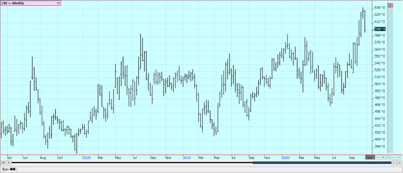Jump to the start with double-left arrow
The width and height of the screenshot is (403, 173).
click(x=3, y=163)
